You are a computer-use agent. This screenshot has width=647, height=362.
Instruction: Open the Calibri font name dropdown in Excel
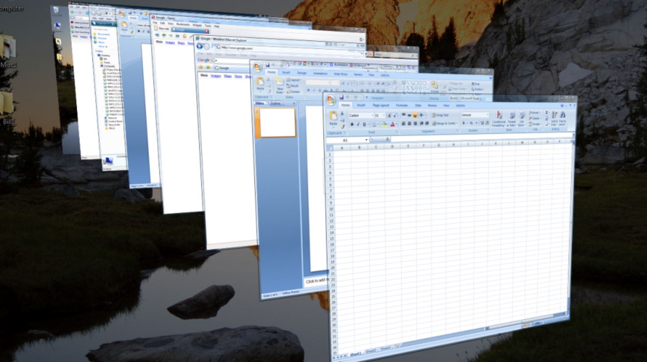click(372, 115)
